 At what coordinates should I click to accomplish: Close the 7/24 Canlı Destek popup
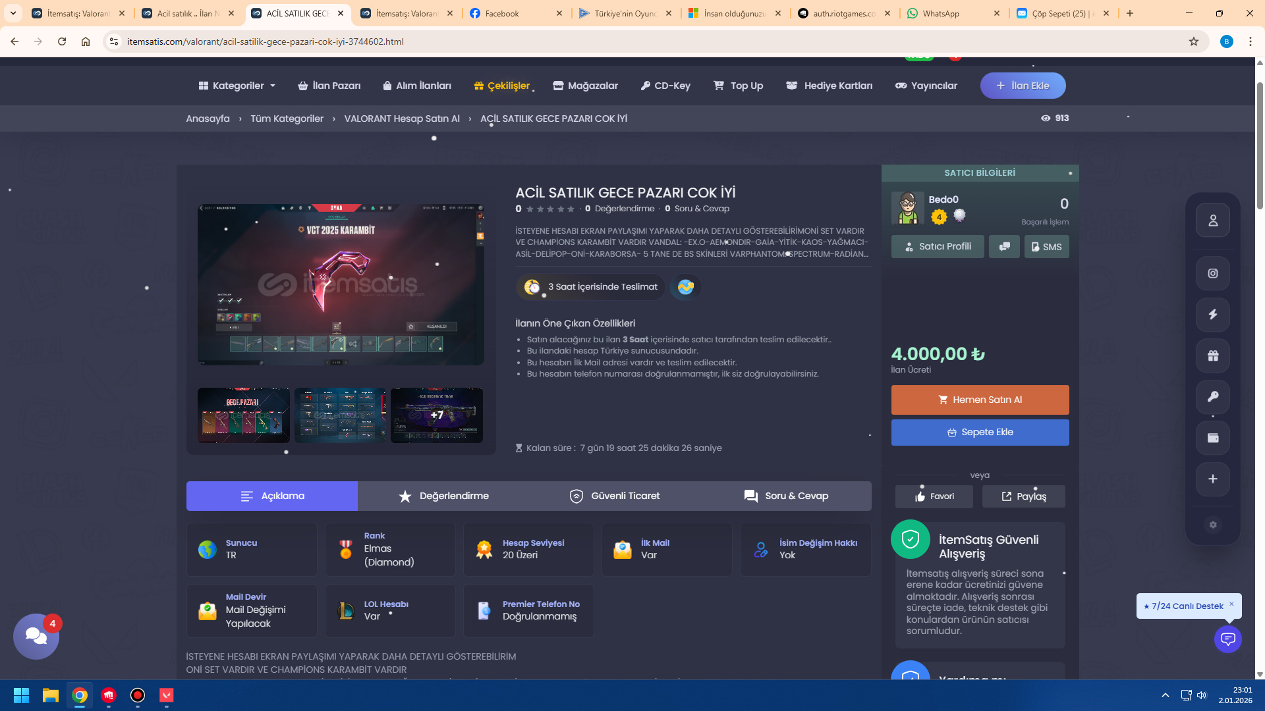[x=1231, y=604]
